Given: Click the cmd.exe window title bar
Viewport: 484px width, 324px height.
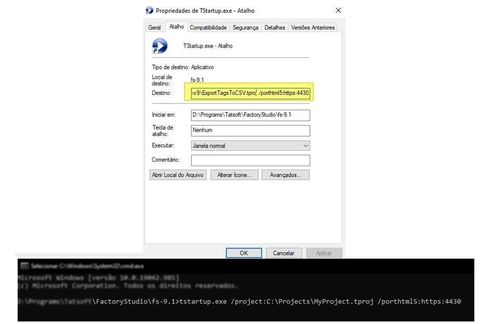Looking at the screenshot, I should (246, 266).
